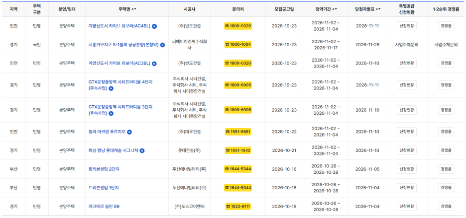Click the N badge on GTX운정중앙역 시티프라디움 4단지
The width and height of the screenshot is (466, 218).
pos(111,88)
